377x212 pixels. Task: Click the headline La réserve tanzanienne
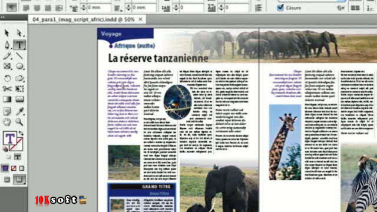click(x=158, y=58)
